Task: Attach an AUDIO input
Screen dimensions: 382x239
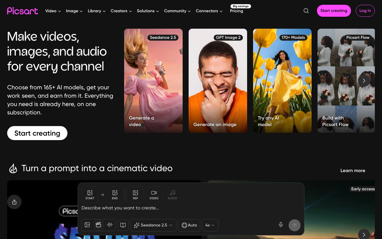Action: click(172, 194)
